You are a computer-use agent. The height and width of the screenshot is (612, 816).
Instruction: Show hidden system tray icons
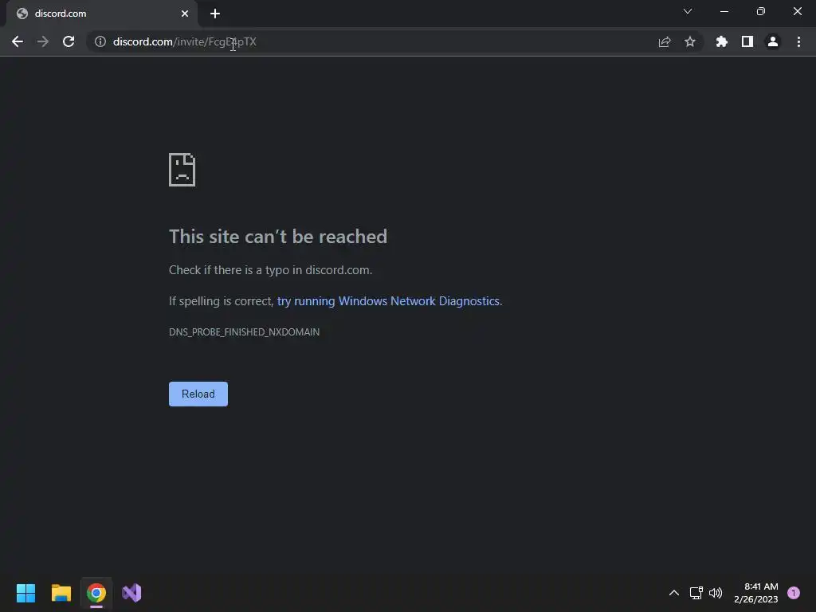click(674, 593)
